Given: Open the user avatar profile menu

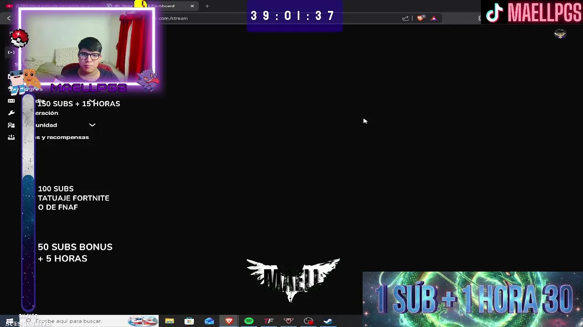Looking at the screenshot, I should [x=560, y=34].
